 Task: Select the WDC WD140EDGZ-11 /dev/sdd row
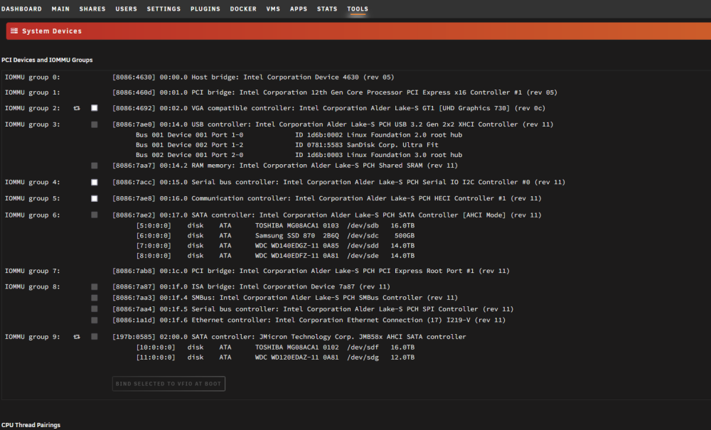[275, 245]
